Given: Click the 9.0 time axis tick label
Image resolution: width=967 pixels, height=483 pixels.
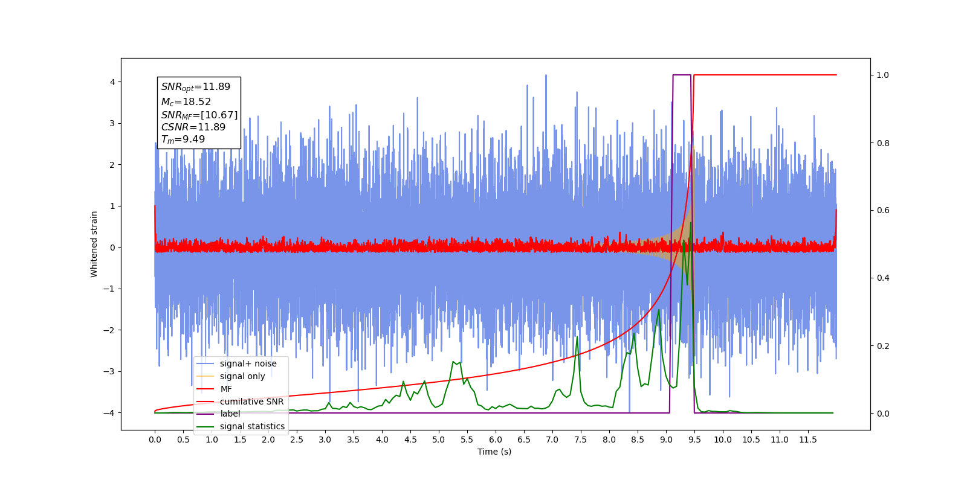Looking at the screenshot, I should point(666,440).
